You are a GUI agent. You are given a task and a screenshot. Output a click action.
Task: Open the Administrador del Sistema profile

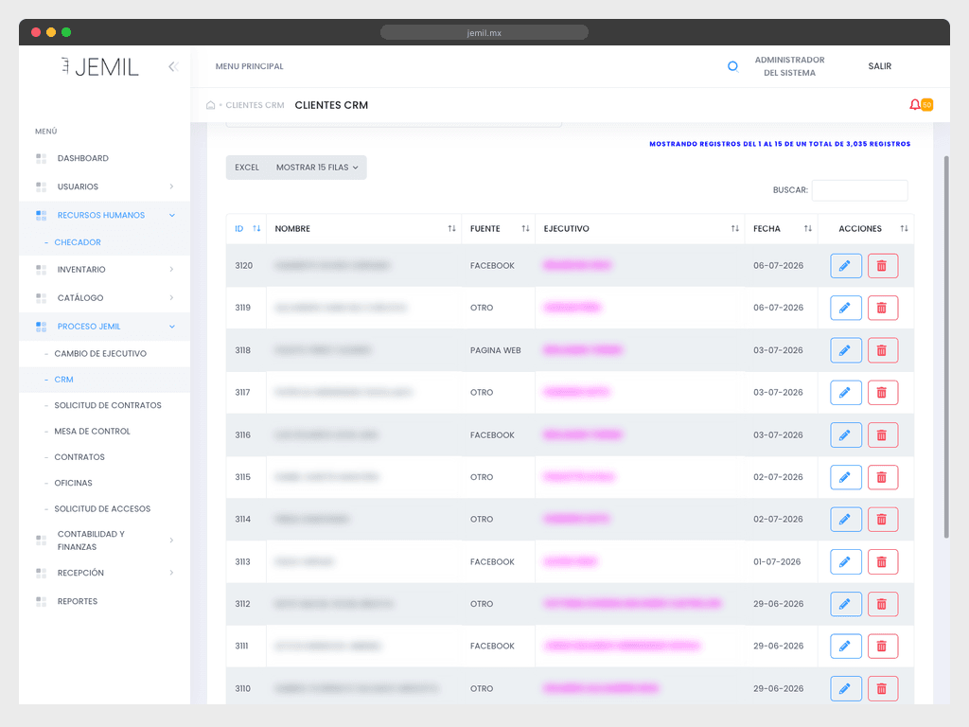pos(789,66)
